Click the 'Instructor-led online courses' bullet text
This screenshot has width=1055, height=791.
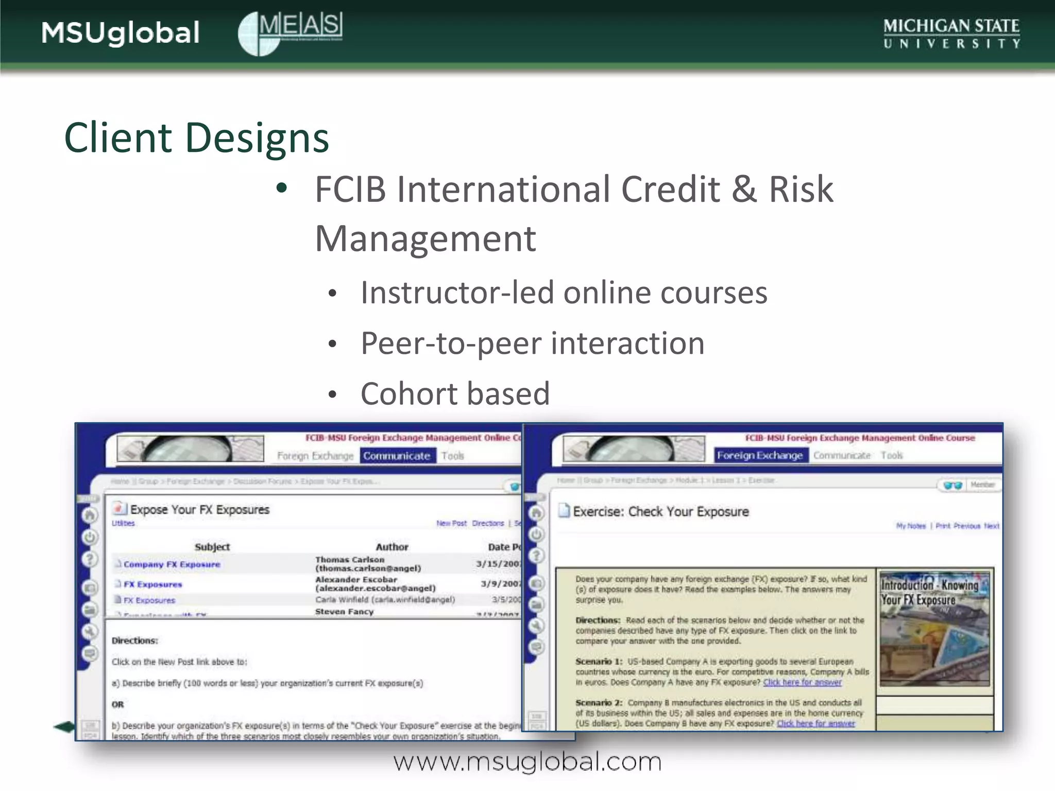tap(564, 293)
